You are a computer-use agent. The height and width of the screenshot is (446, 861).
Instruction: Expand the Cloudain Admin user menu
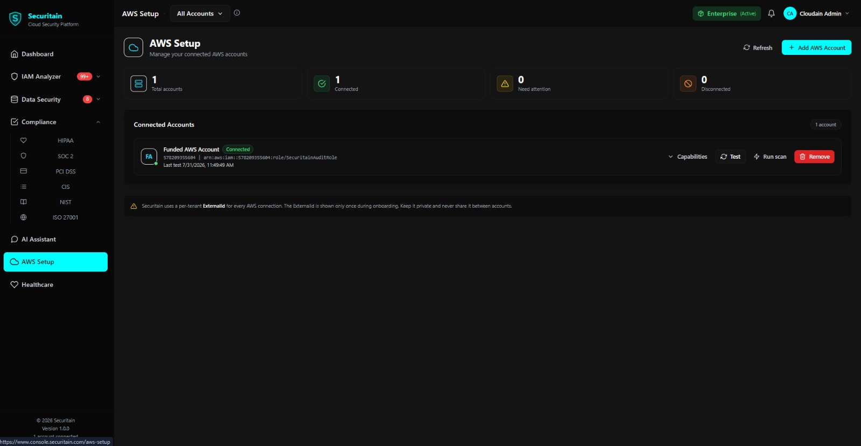847,13
